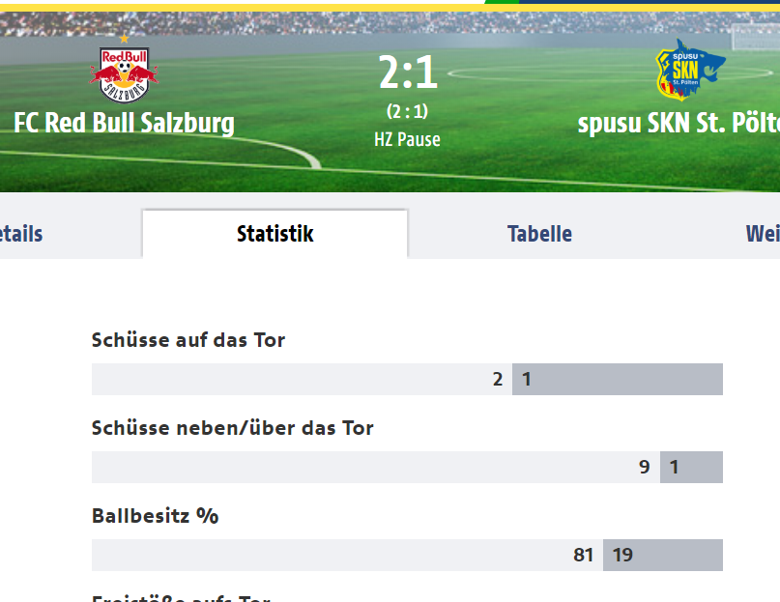Open the Details tab
780x602 pixels.
point(21,234)
